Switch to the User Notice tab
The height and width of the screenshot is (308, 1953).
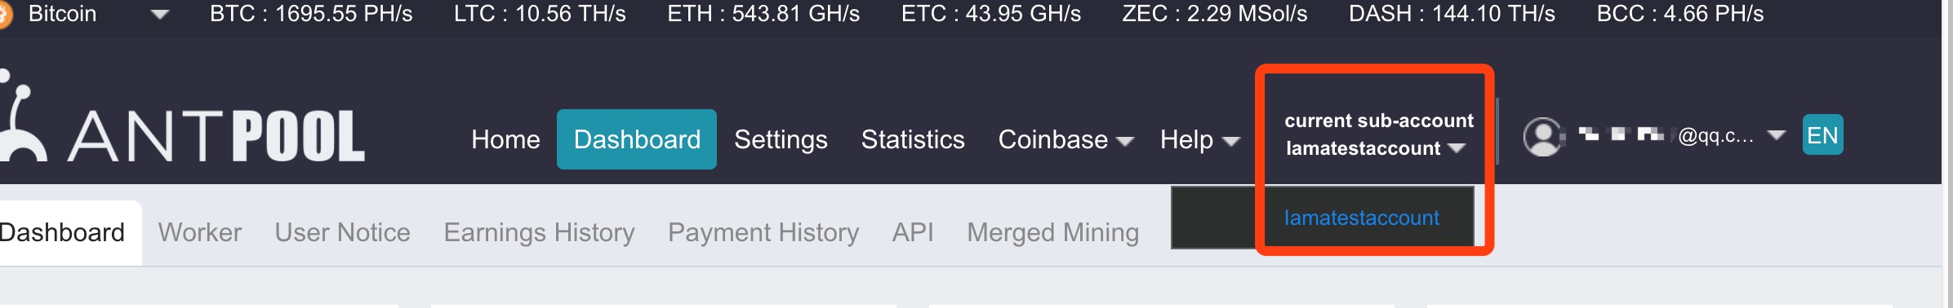point(342,233)
